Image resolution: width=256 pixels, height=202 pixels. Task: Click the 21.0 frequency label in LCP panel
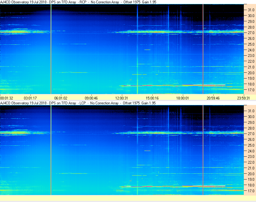click(251, 168)
